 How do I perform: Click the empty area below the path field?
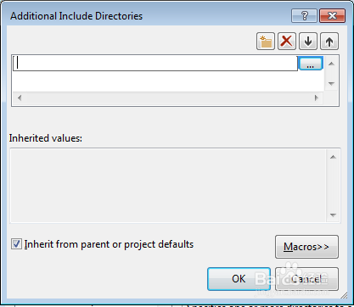click(x=168, y=81)
